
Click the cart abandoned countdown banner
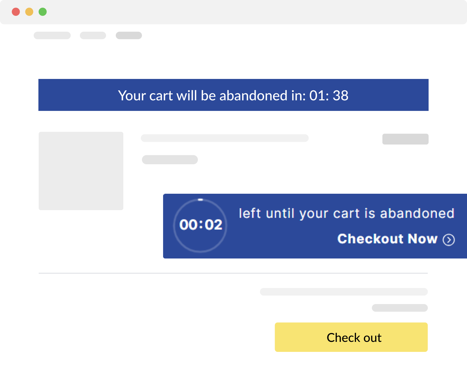click(x=233, y=95)
